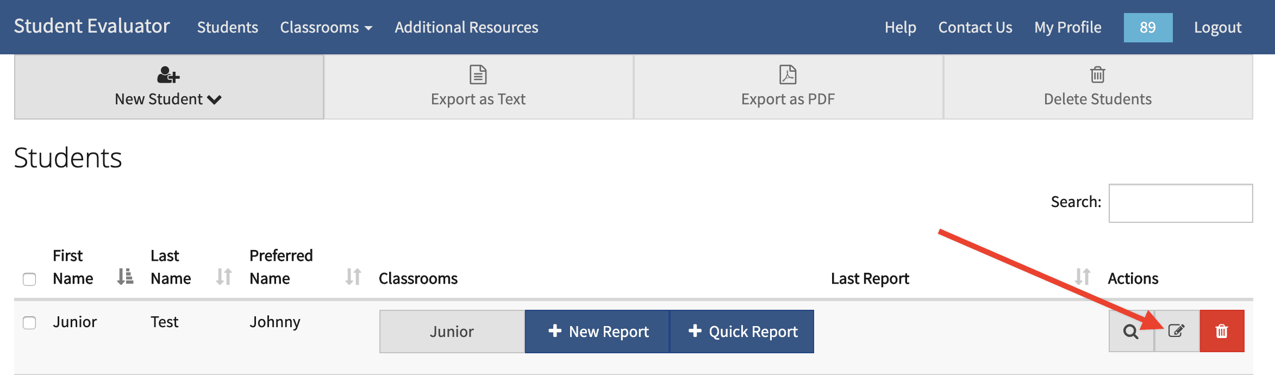Click the Delete Students trash icon
The image size is (1275, 375).
pos(1098,74)
